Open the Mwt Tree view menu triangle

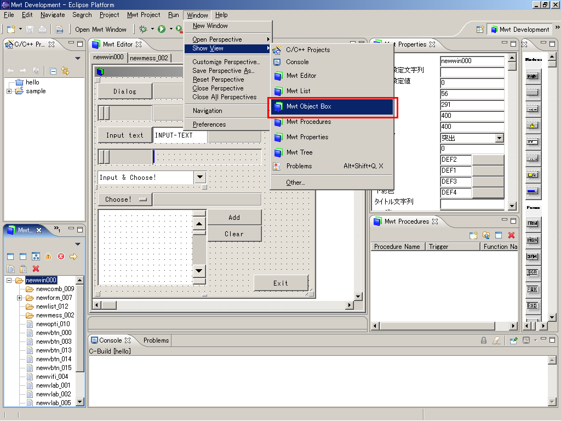[78, 244]
